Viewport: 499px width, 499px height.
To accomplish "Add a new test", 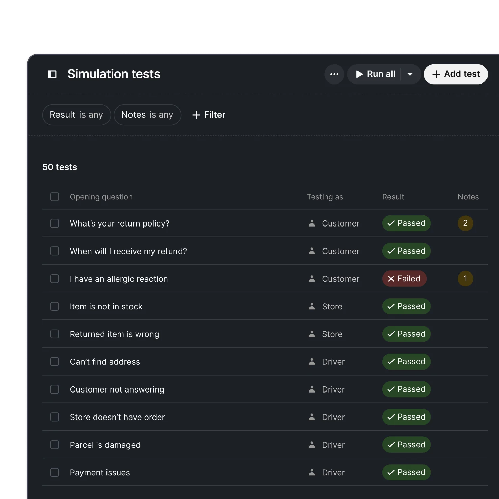I will (x=455, y=74).
